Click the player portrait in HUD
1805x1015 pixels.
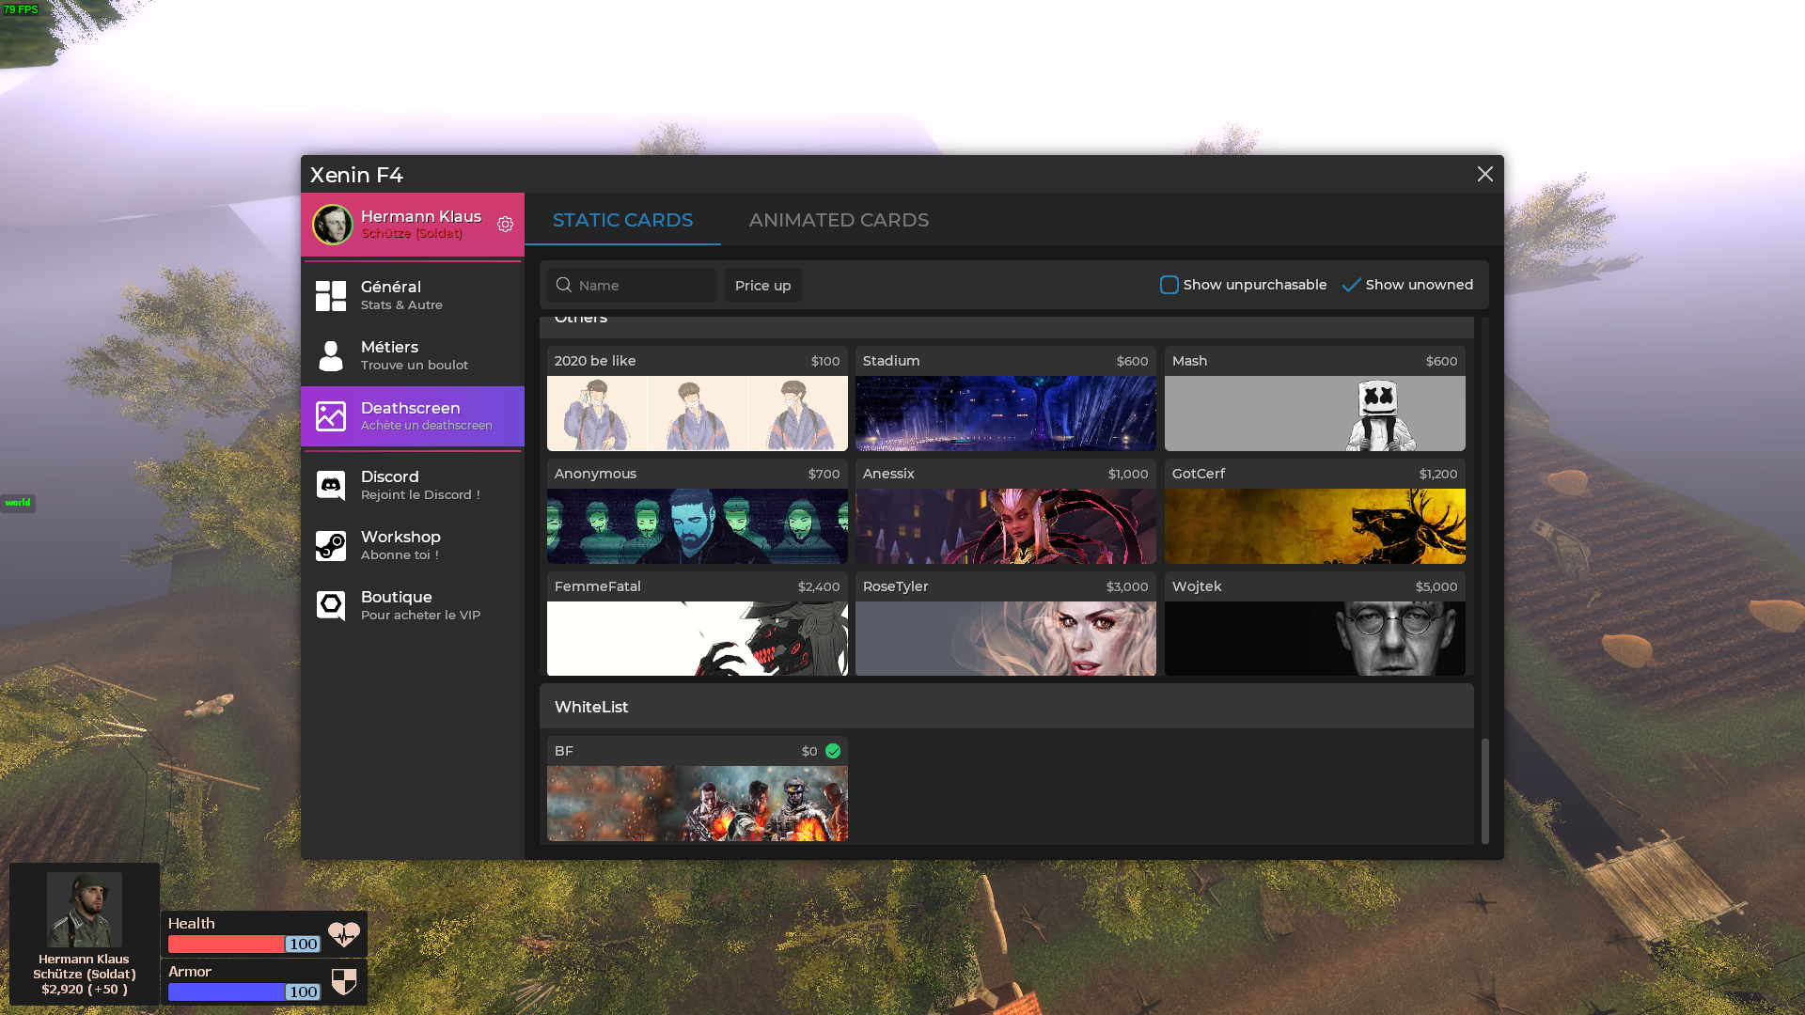(x=85, y=909)
